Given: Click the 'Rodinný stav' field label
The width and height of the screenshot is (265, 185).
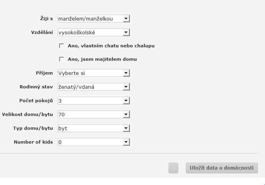Looking at the screenshot, I should (x=36, y=87).
